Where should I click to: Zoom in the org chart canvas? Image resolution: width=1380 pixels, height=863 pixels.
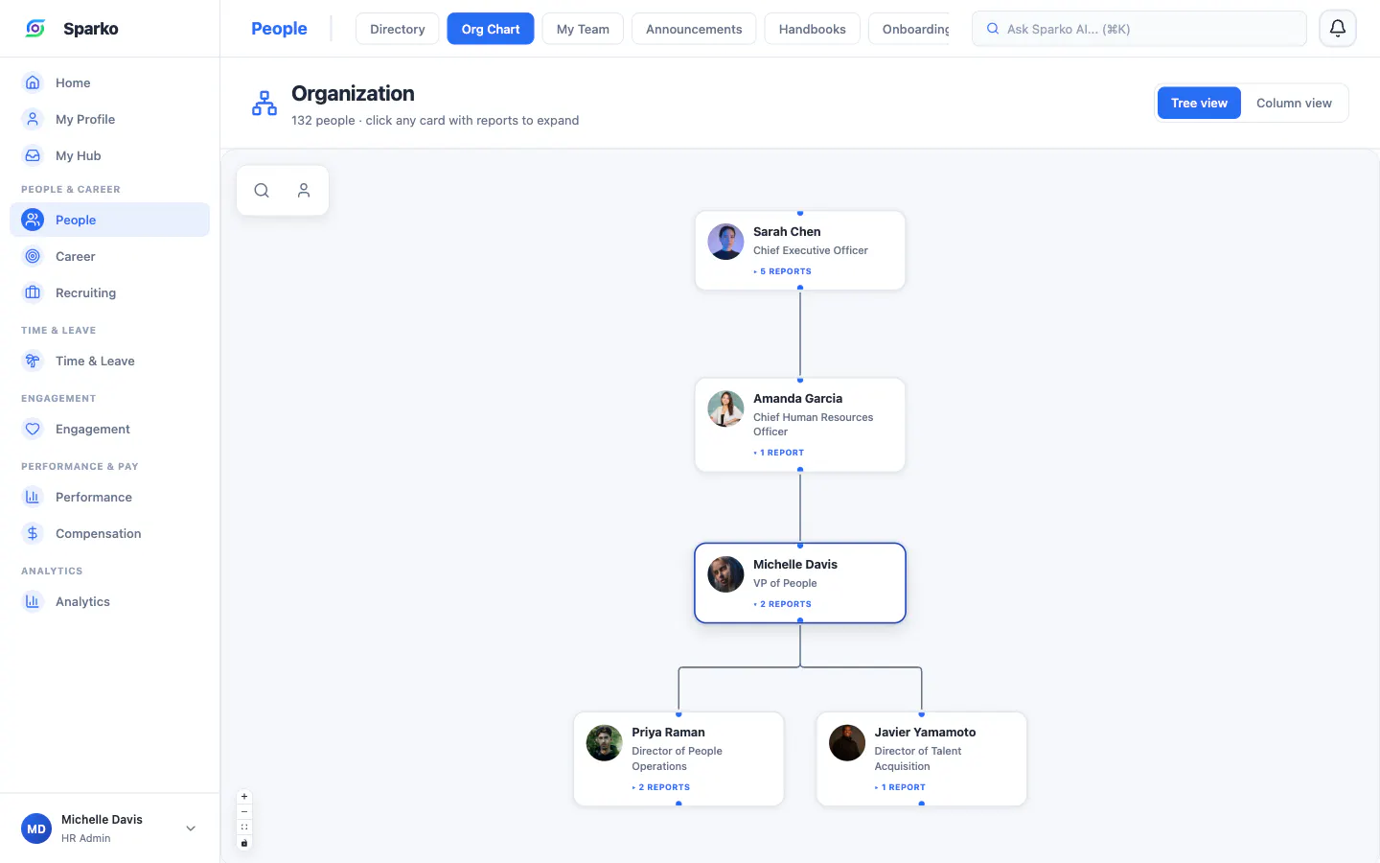click(x=244, y=797)
